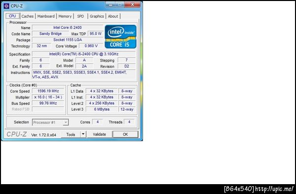The image size is (296, 194).
Task: Click the Stepping value 7
Action: click(x=126, y=60)
